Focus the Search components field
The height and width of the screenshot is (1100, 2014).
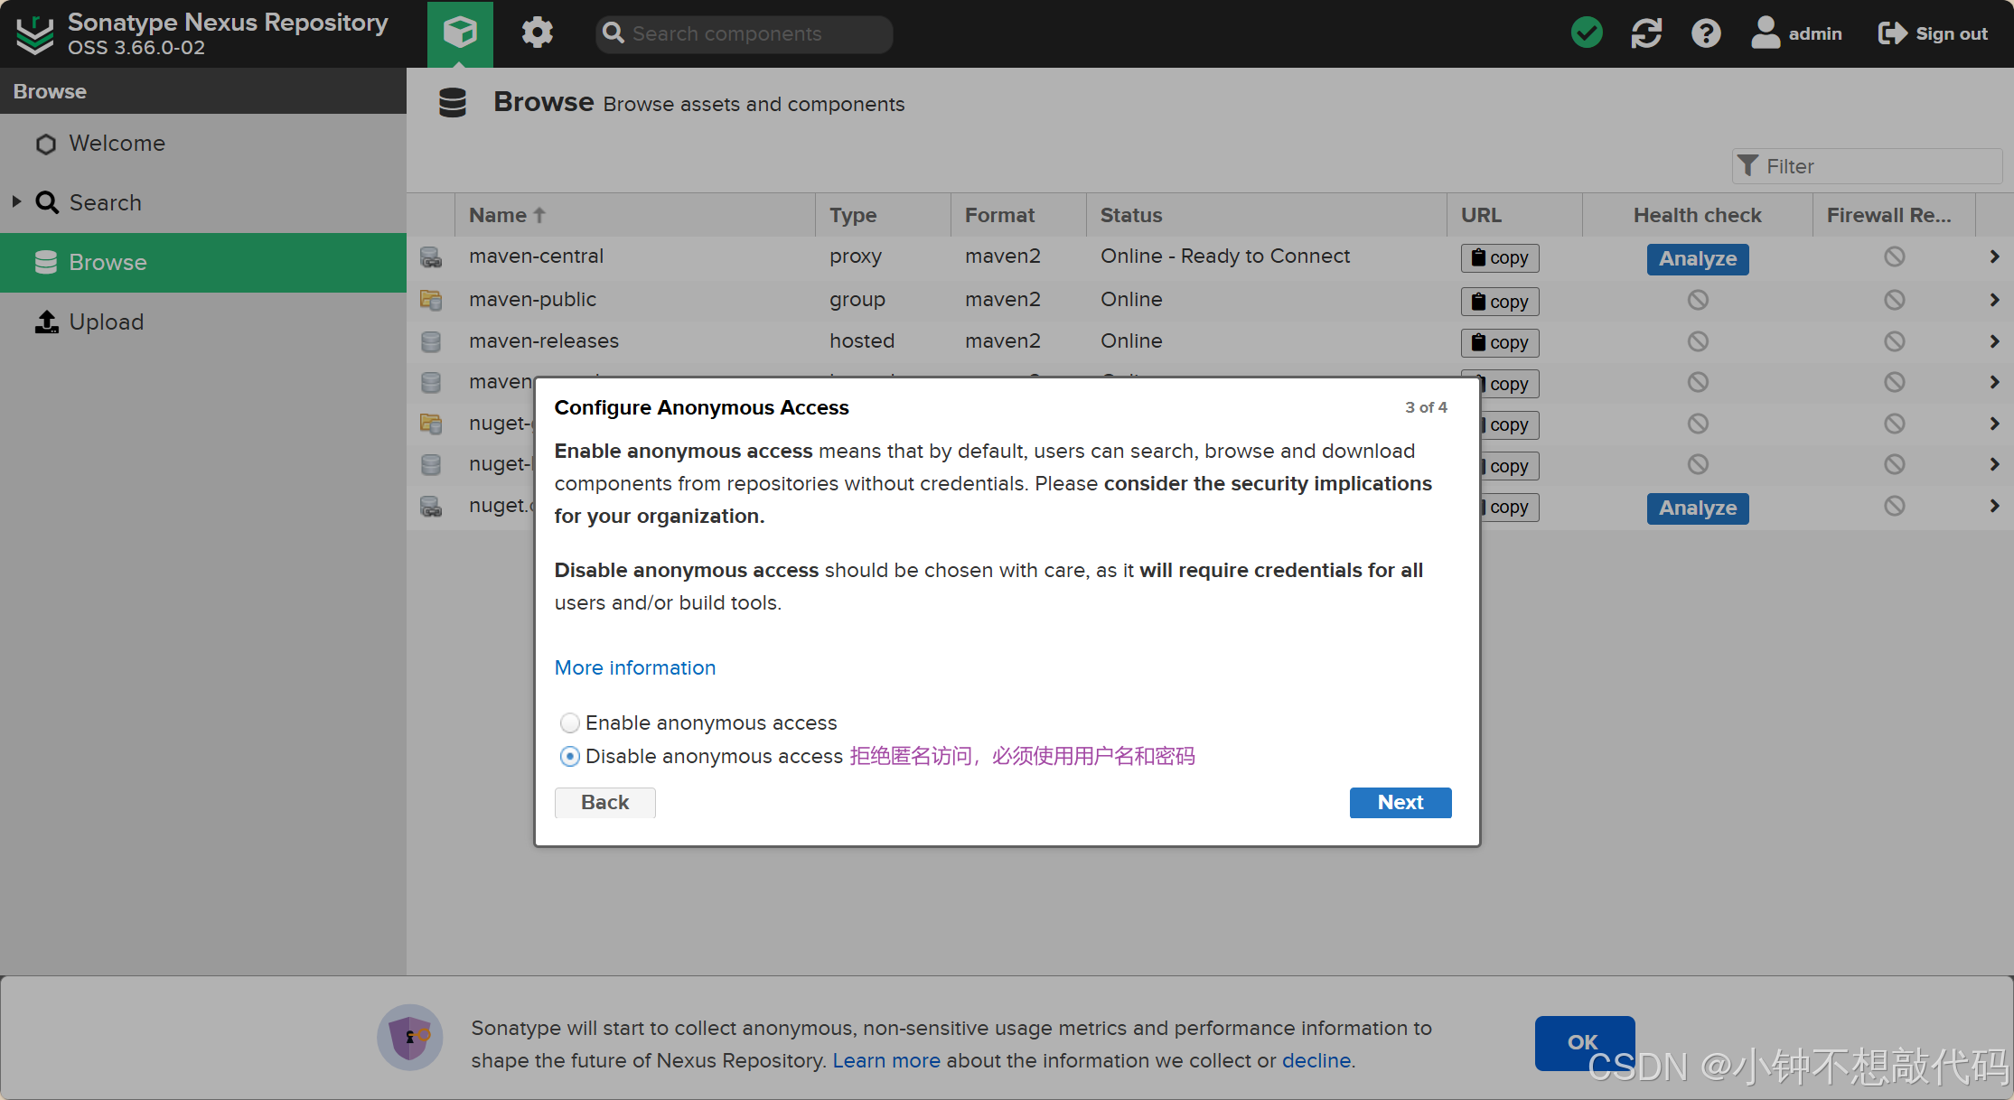[x=745, y=33]
